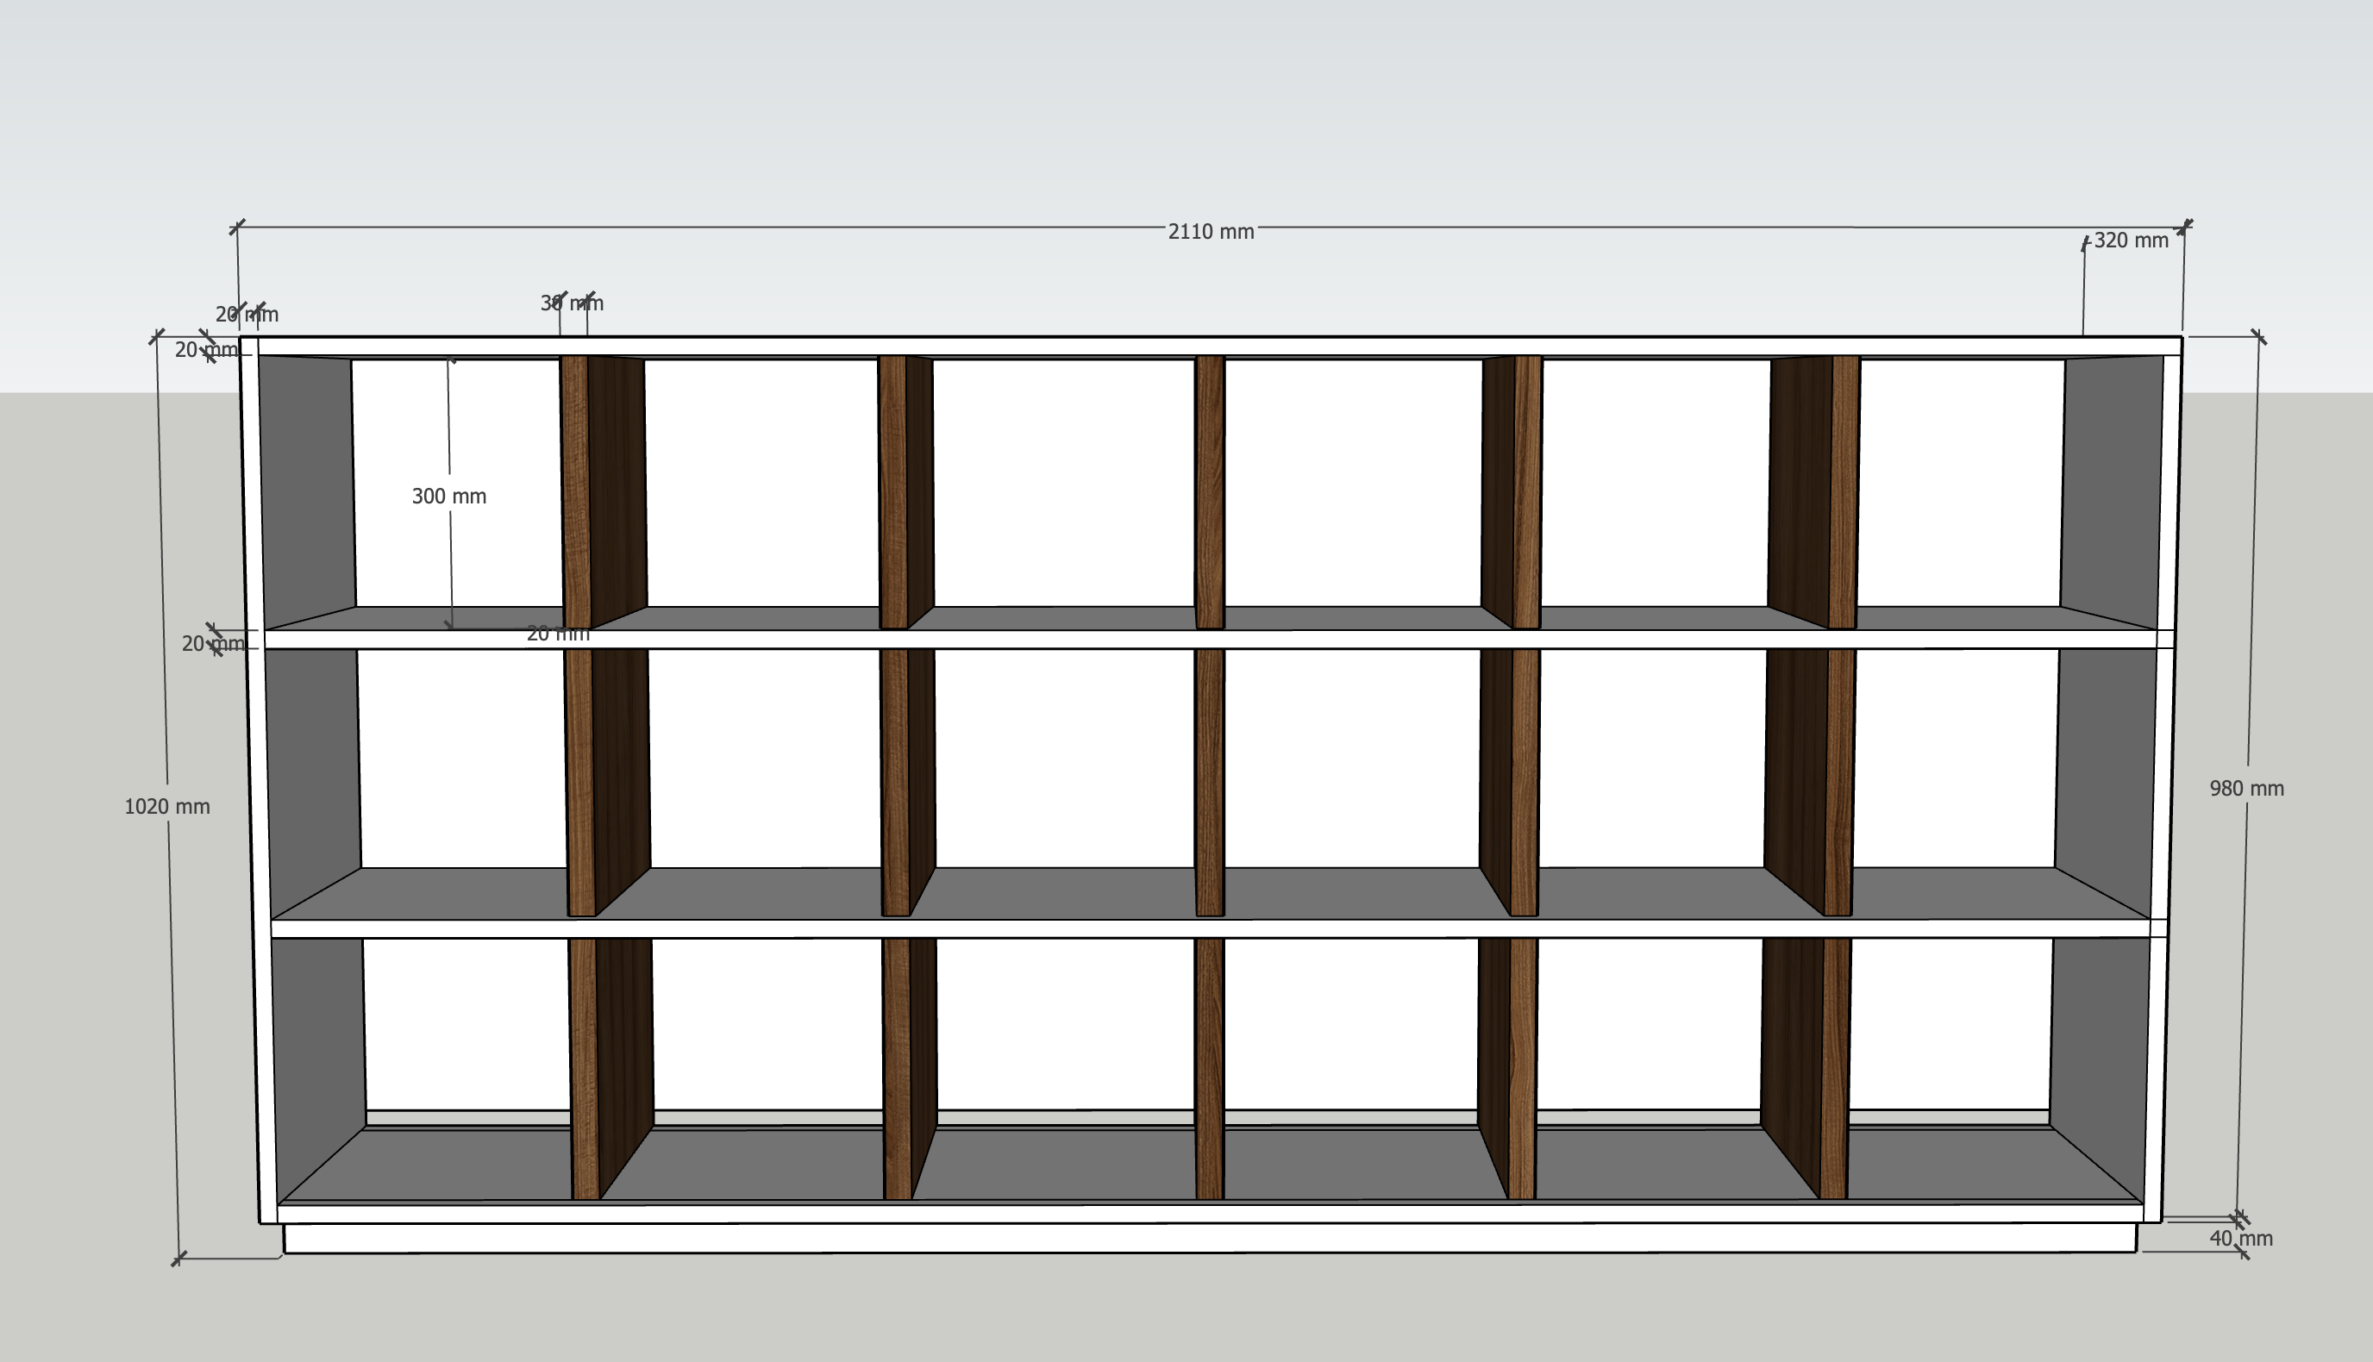Select the rightmost wooden divider, bottom row
The width and height of the screenshot is (2373, 1362).
pos(1834,1066)
